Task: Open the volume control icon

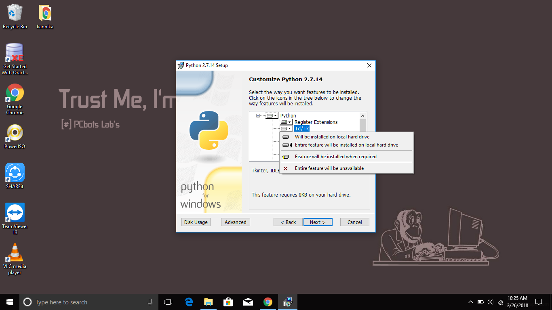Action: coord(490,302)
